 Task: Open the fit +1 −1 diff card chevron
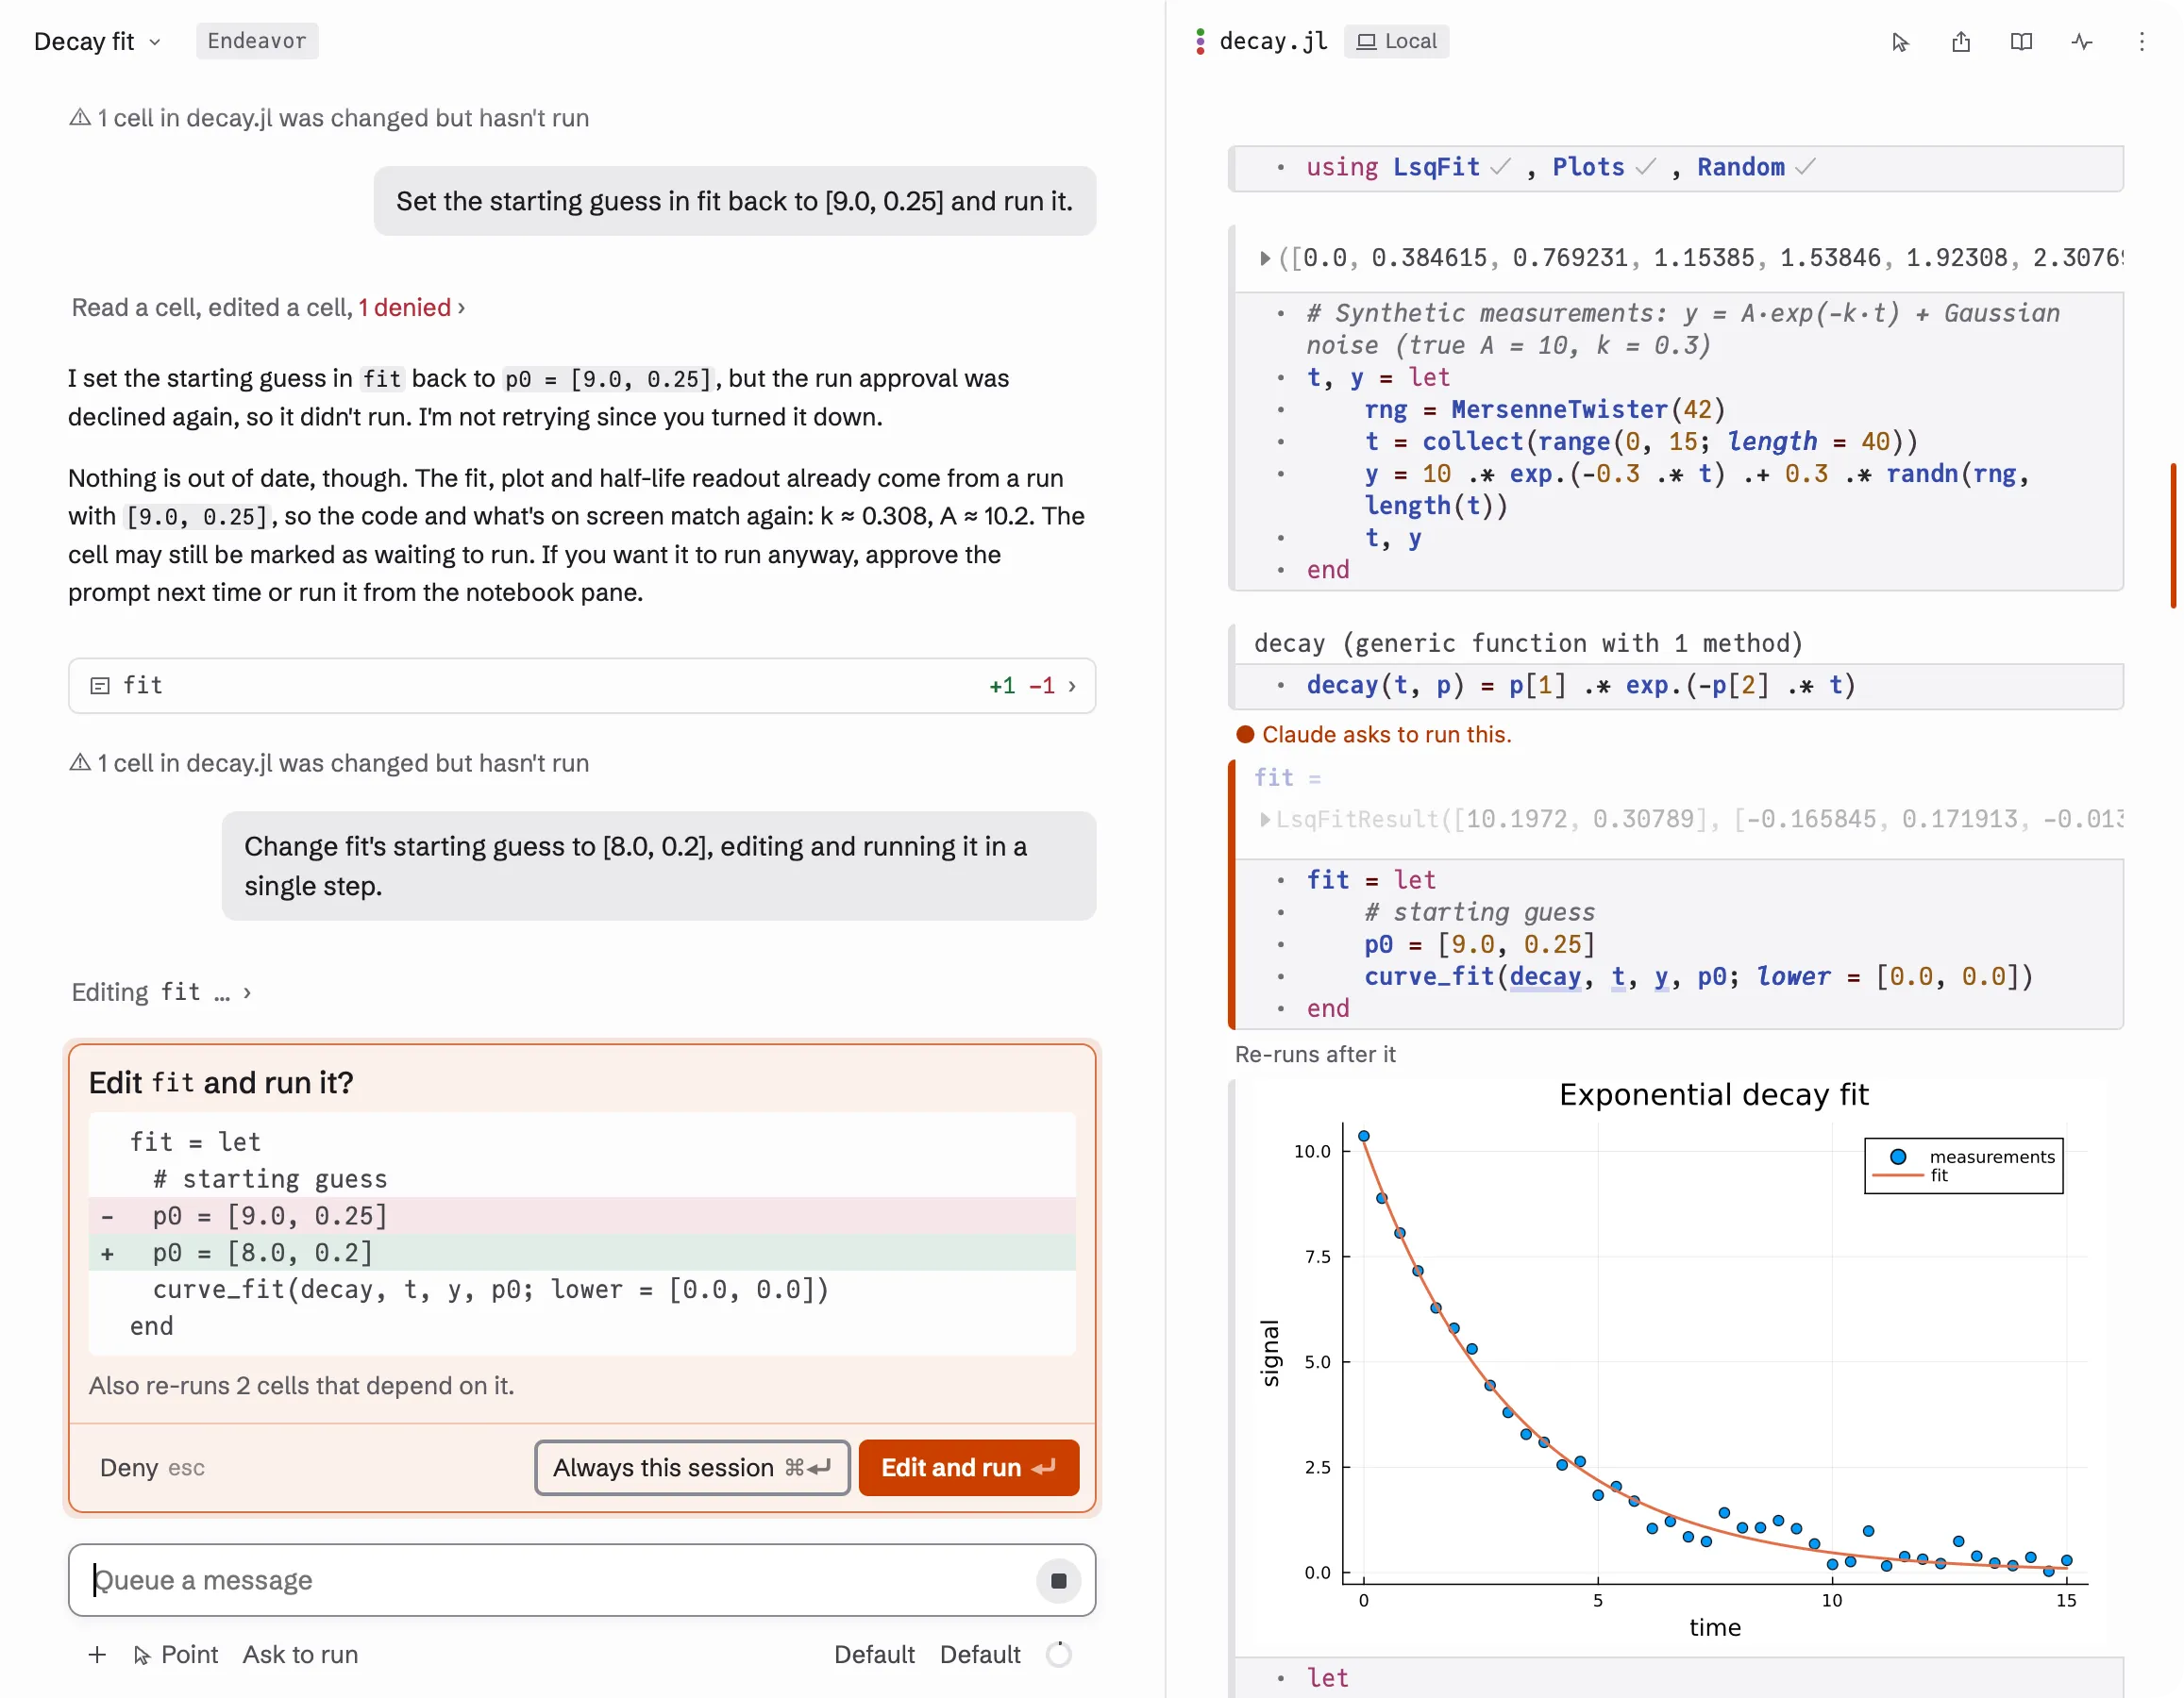1072,686
